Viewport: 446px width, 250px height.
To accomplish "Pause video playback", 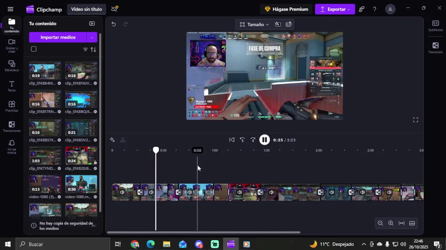I will (x=264, y=140).
